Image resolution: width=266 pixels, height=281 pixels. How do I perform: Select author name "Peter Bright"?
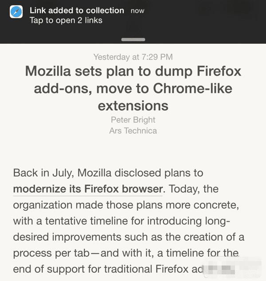pos(133,119)
